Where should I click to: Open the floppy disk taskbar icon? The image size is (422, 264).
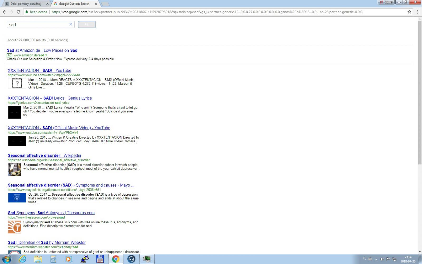tap(100, 259)
